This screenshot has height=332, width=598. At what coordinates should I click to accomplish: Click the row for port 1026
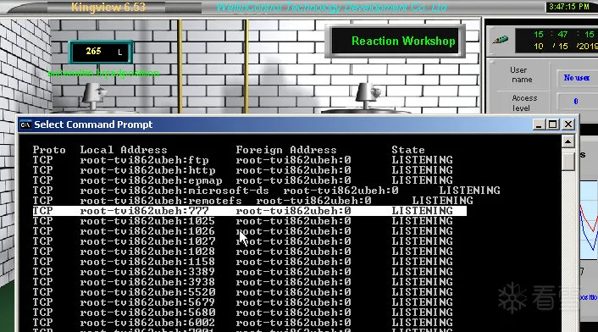(x=242, y=231)
